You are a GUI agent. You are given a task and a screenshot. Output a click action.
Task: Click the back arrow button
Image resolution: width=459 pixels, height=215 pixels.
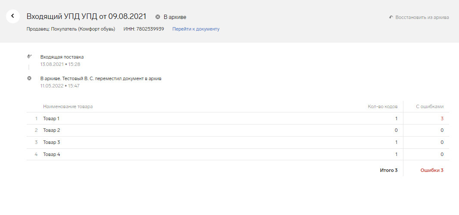(12, 16)
